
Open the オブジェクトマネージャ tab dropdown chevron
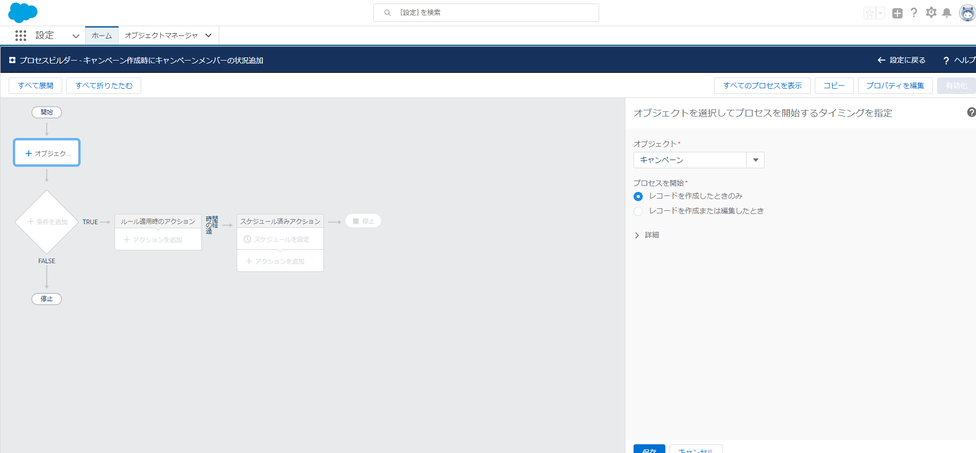(208, 35)
